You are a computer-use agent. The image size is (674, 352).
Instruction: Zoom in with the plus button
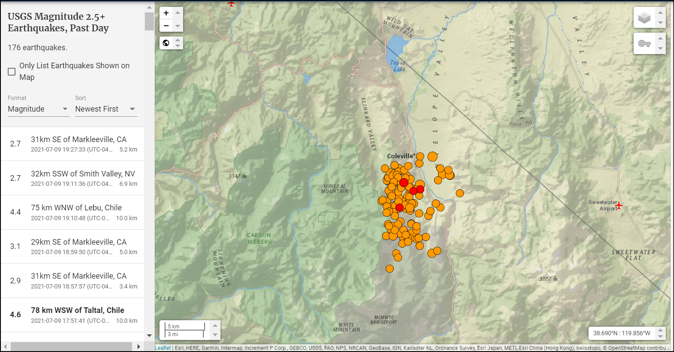(x=166, y=13)
